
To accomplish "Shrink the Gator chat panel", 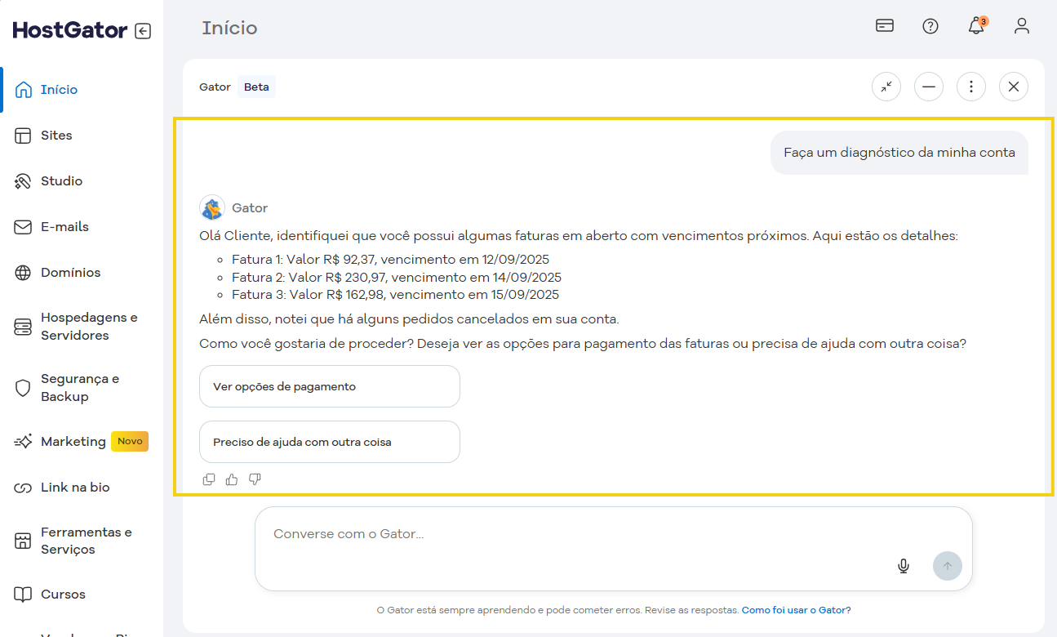I will (x=886, y=87).
